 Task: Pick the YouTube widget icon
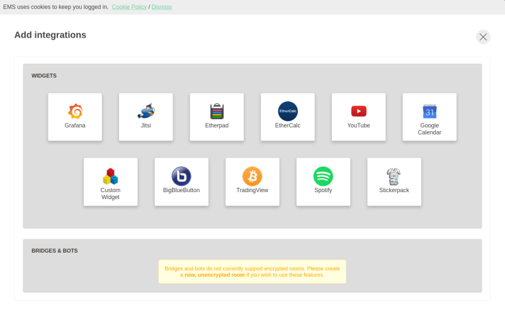(x=358, y=111)
